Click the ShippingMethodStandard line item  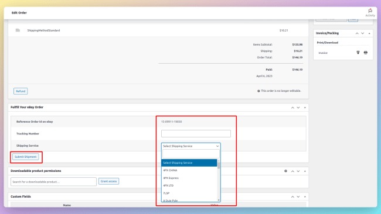point(43,30)
